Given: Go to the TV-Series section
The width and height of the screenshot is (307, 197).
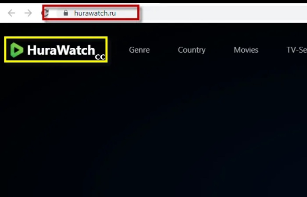Looking at the screenshot, I should tap(297, 50).
